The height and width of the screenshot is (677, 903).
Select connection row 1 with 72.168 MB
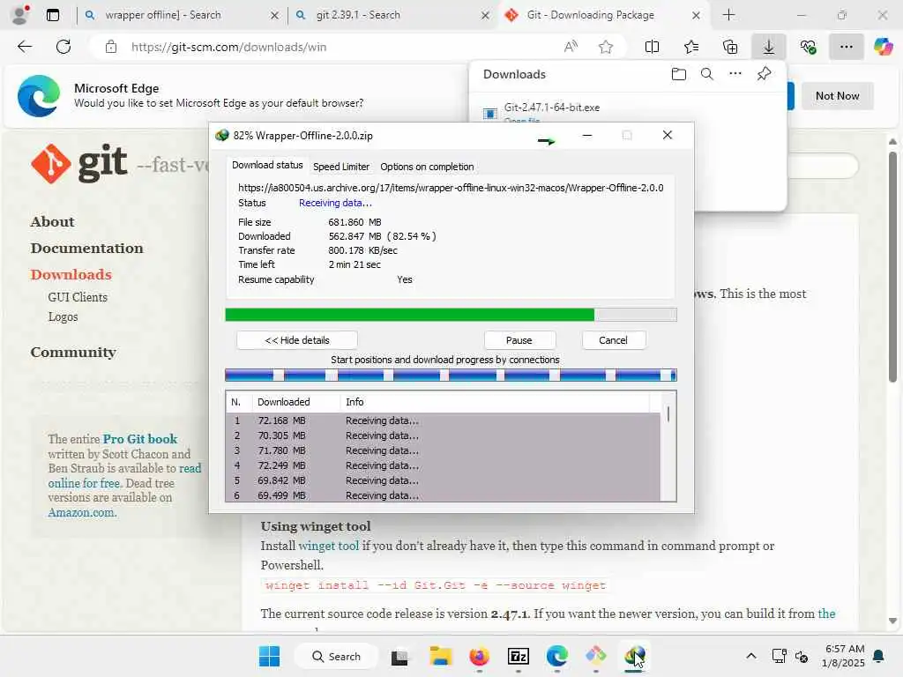(443, 420)
